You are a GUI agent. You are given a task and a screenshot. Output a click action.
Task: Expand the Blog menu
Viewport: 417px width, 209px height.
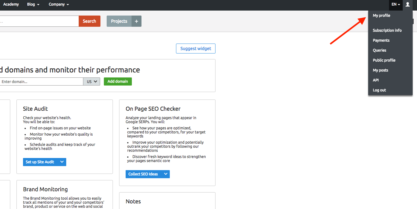tap(33, 4)
